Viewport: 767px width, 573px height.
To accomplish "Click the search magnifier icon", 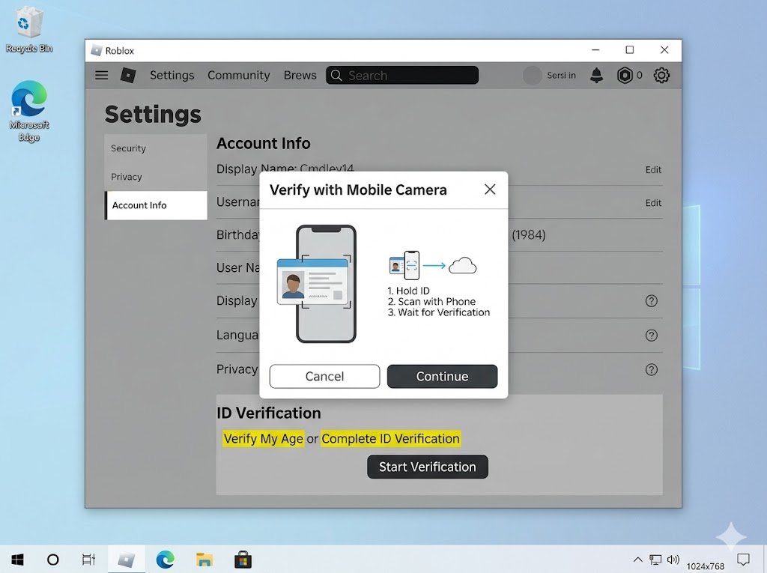I will (336, 76).
